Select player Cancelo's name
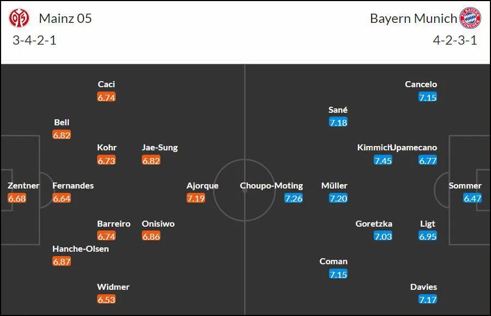The height and width of the screenshot is (316, 491). pos(421,84)
